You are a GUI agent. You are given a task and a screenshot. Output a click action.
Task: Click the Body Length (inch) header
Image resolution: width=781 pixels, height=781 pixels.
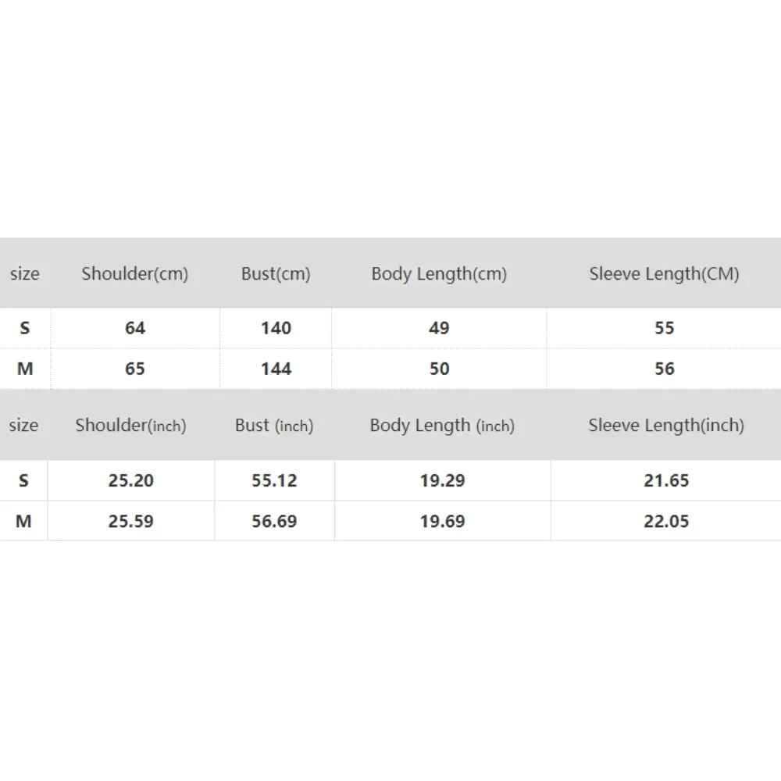coord(442,426)
